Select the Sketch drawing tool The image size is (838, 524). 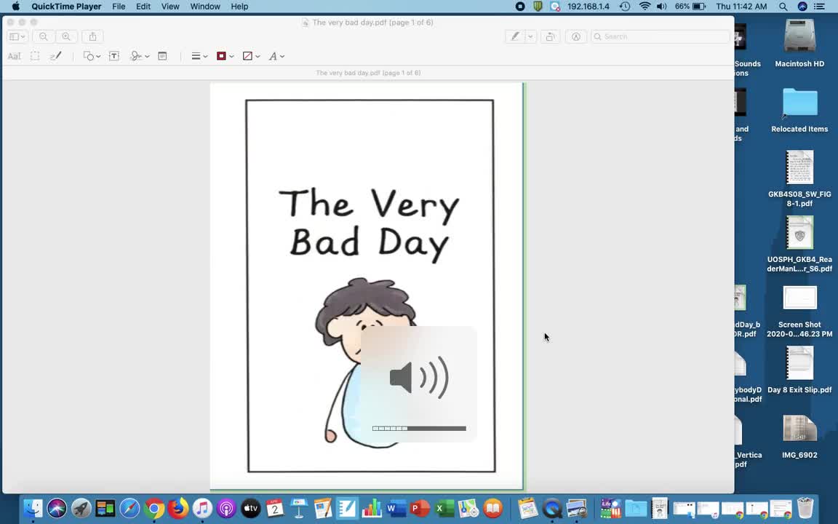pos(55,55)
